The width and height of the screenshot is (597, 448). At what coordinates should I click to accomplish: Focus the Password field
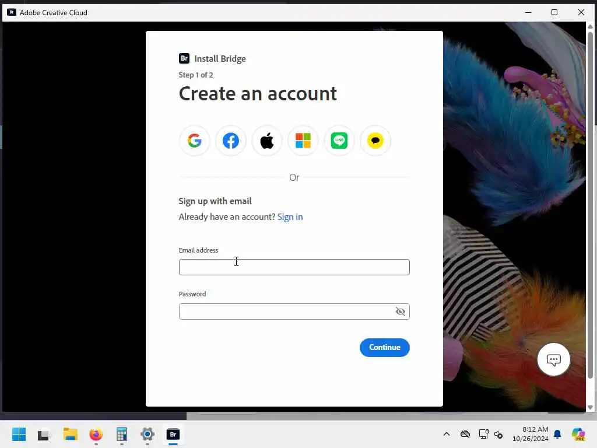click(294, 311)
